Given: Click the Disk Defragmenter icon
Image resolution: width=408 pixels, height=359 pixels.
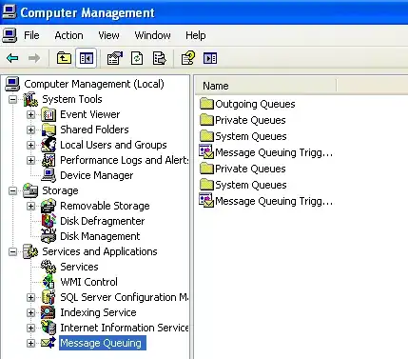Looking at the screenshot, I should [49, 221].
